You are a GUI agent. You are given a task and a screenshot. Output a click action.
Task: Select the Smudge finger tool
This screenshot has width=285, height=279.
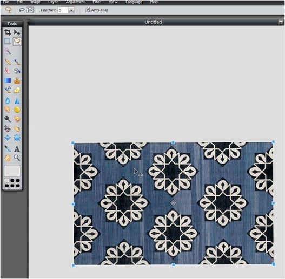pos(8,110)
